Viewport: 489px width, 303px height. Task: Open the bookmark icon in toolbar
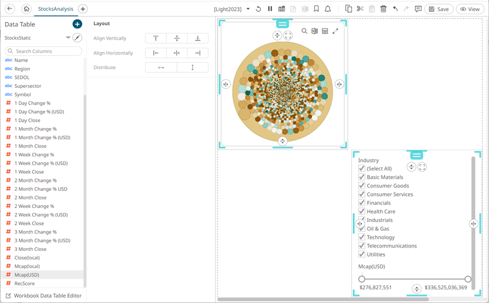(x=316, y=9)
